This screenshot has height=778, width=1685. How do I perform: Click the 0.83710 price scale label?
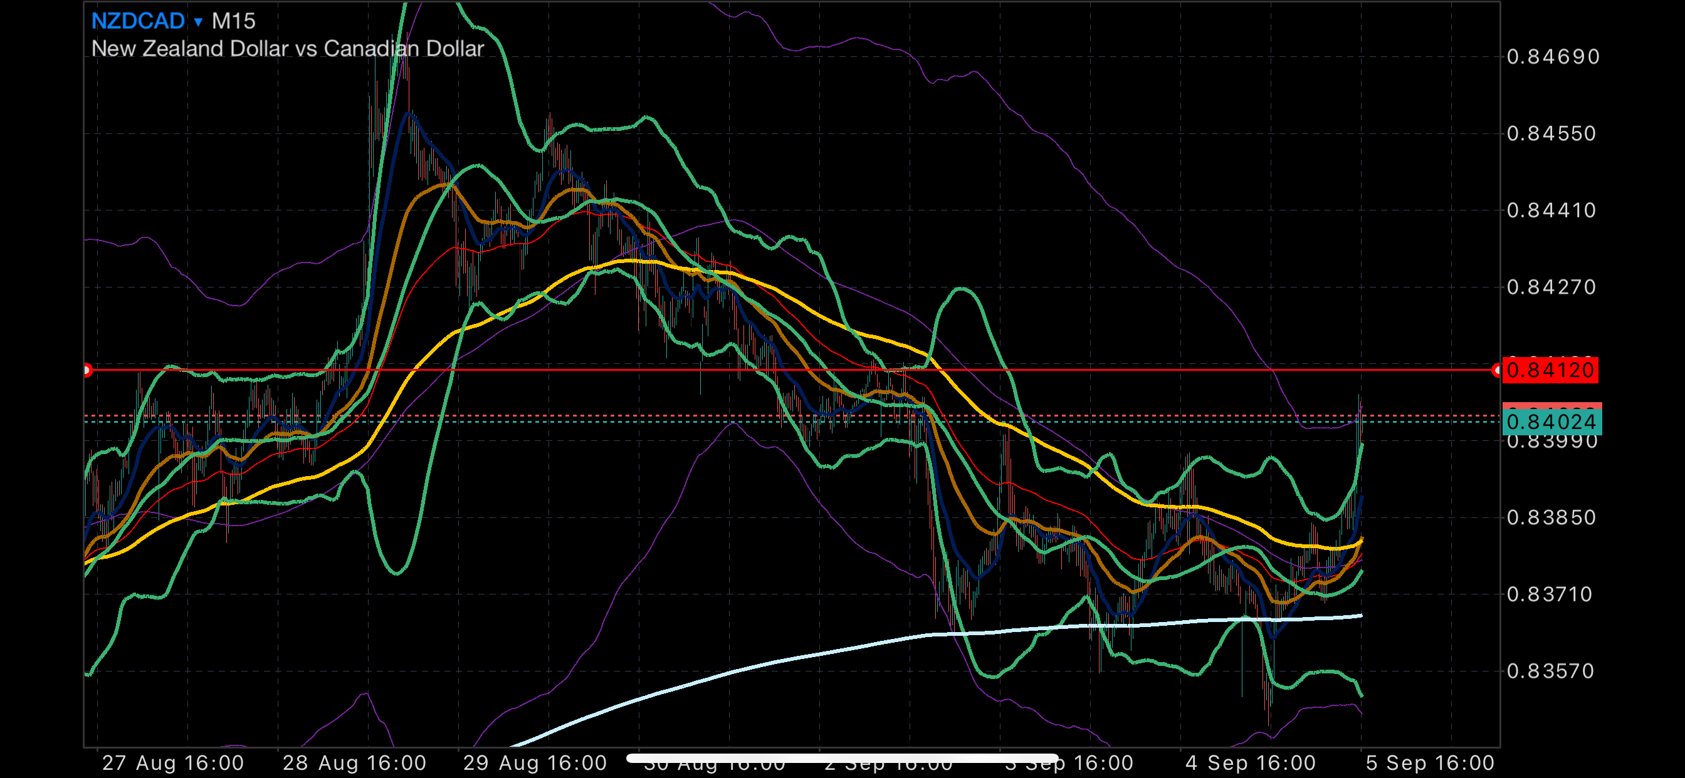[1550, 595]
